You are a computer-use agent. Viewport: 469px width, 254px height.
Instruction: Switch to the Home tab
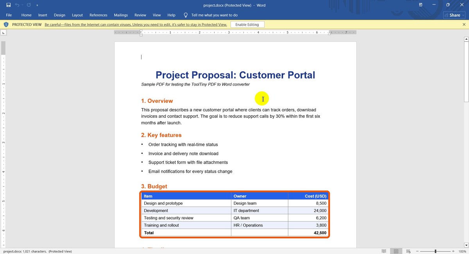(x=27, y=15)
